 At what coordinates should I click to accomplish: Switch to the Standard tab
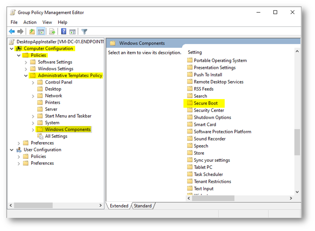point(143,206)
